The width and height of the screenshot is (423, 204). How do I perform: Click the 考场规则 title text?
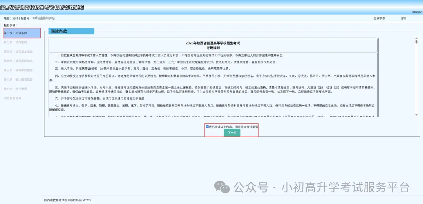(x=213, y=48)
